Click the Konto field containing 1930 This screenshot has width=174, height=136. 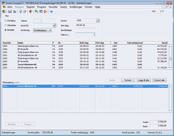coord(85,21)
